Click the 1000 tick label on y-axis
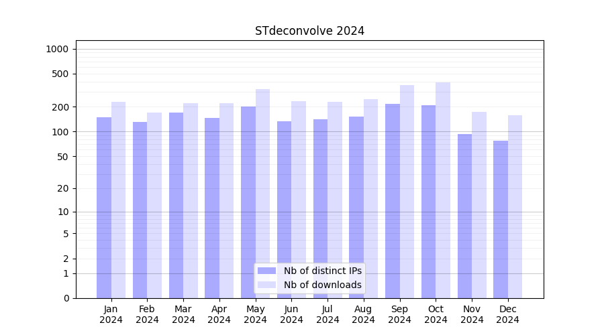This screenshot has height=335, width=604. pos(57,49)
